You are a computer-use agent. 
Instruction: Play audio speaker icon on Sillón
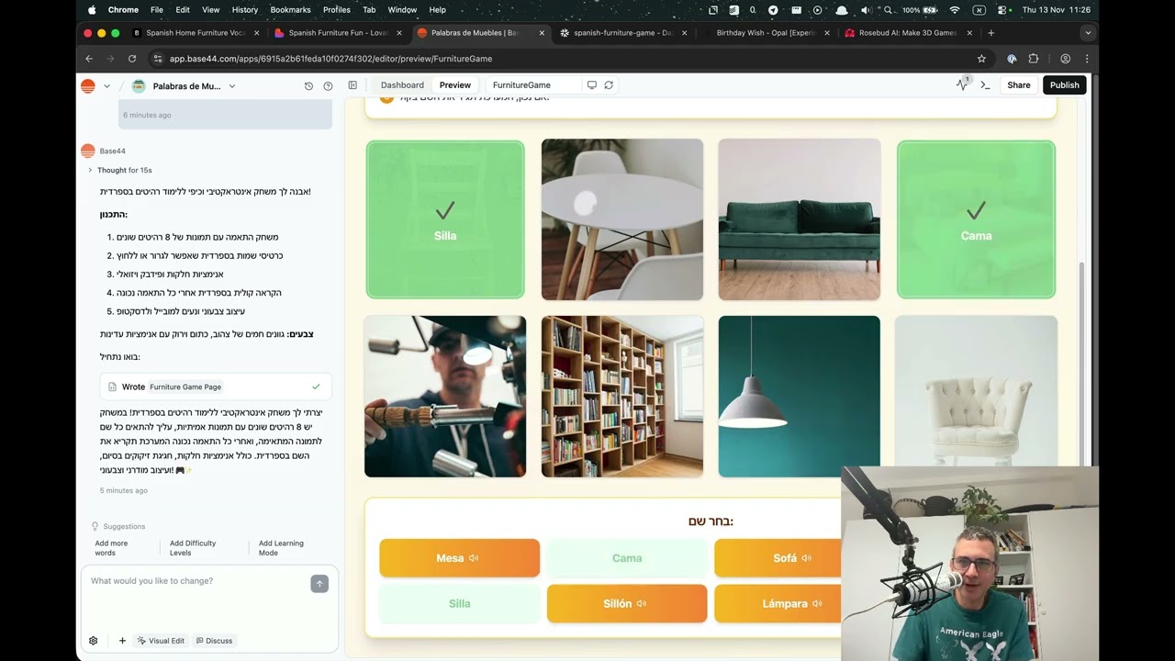tap(642, 604)
